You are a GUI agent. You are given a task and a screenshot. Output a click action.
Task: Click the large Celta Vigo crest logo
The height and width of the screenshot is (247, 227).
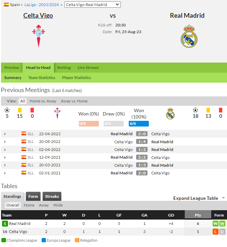tap(39, 36)
